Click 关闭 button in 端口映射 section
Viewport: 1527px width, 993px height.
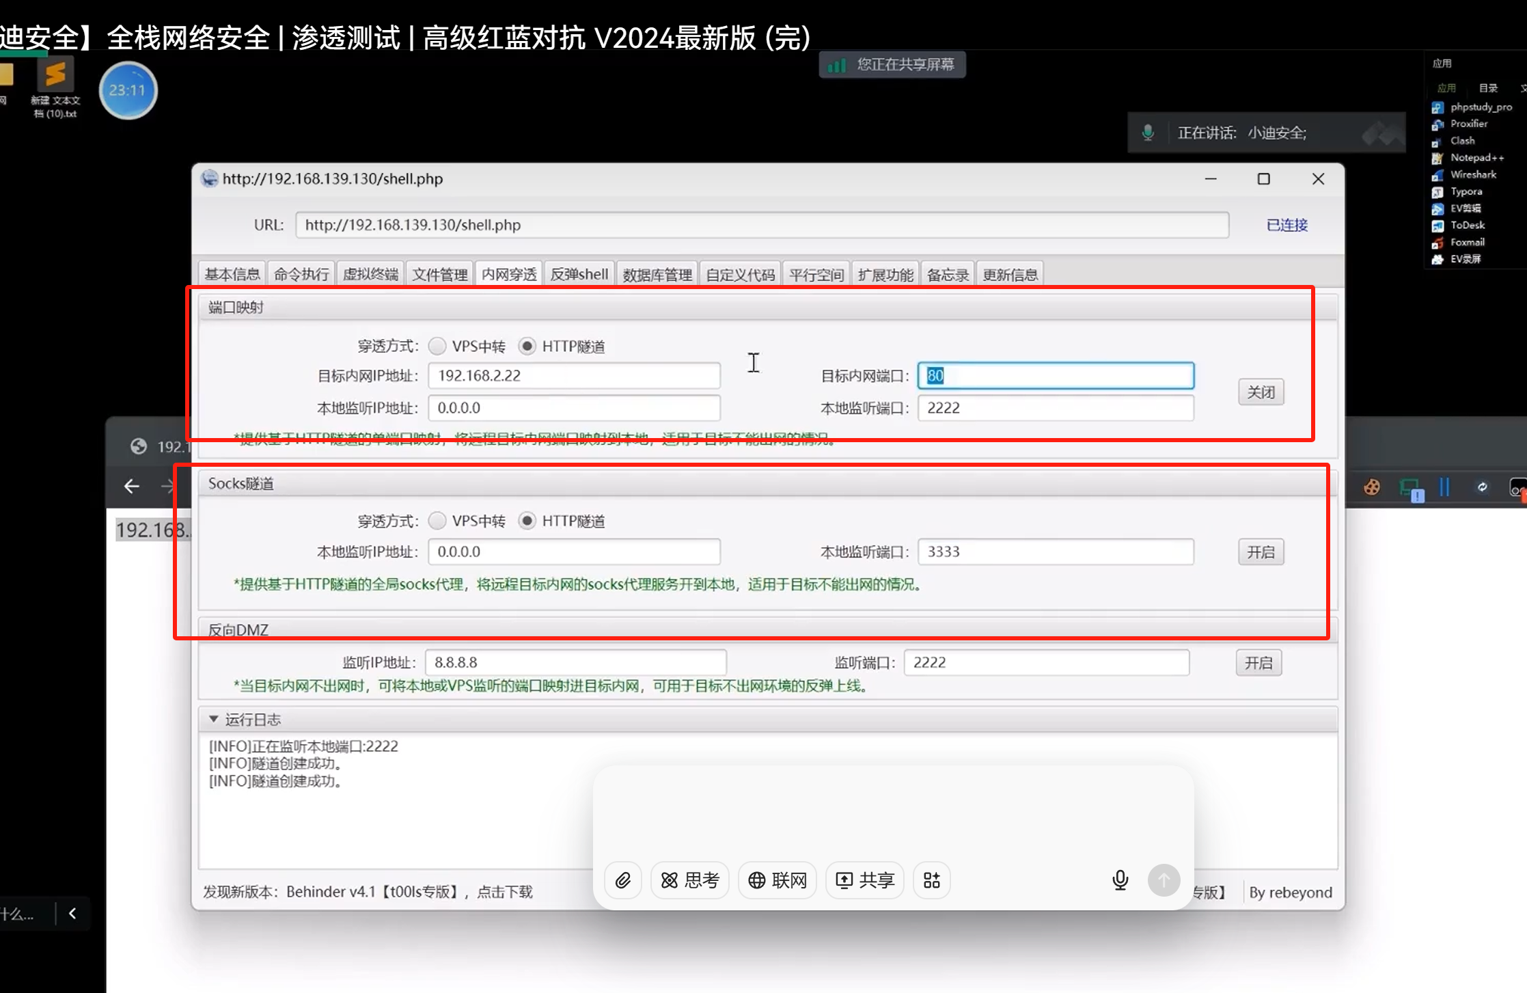[1261, 392]
